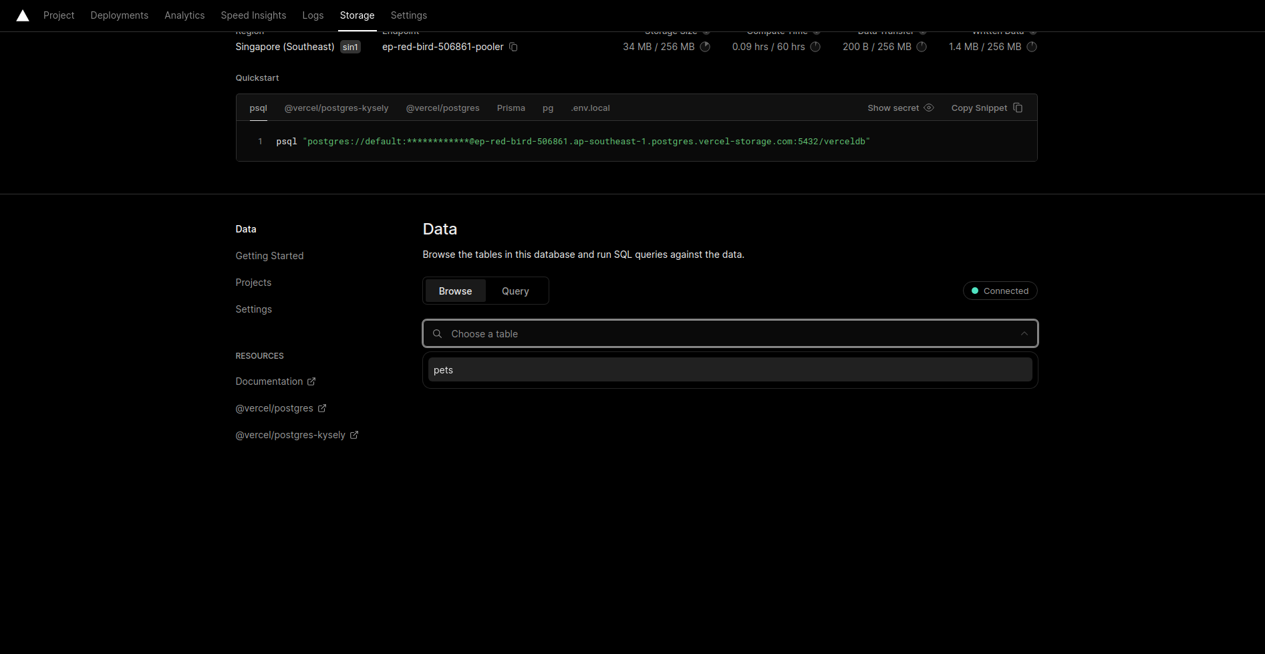Click external-link icon next to Documentation
The width and height of the screenshot is (1265, 654).
click(311, 381)
